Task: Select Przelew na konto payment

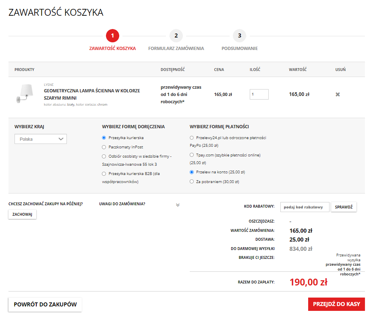Action: [x=191, y=172]
